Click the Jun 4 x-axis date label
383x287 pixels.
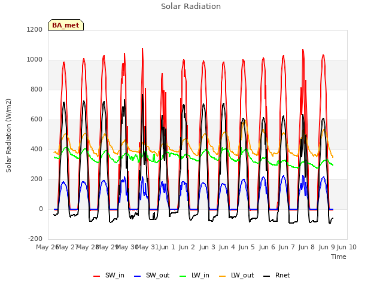click(227, 247)
